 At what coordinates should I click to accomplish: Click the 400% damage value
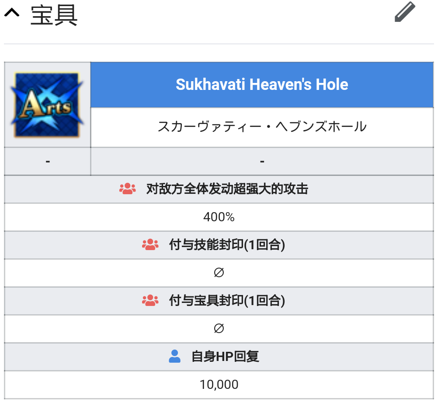[x=219, y=217]
